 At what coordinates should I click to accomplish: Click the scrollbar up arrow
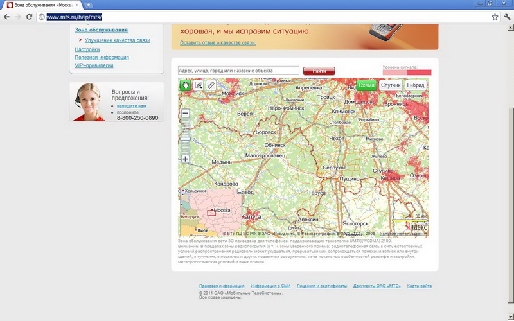(511, 28)
